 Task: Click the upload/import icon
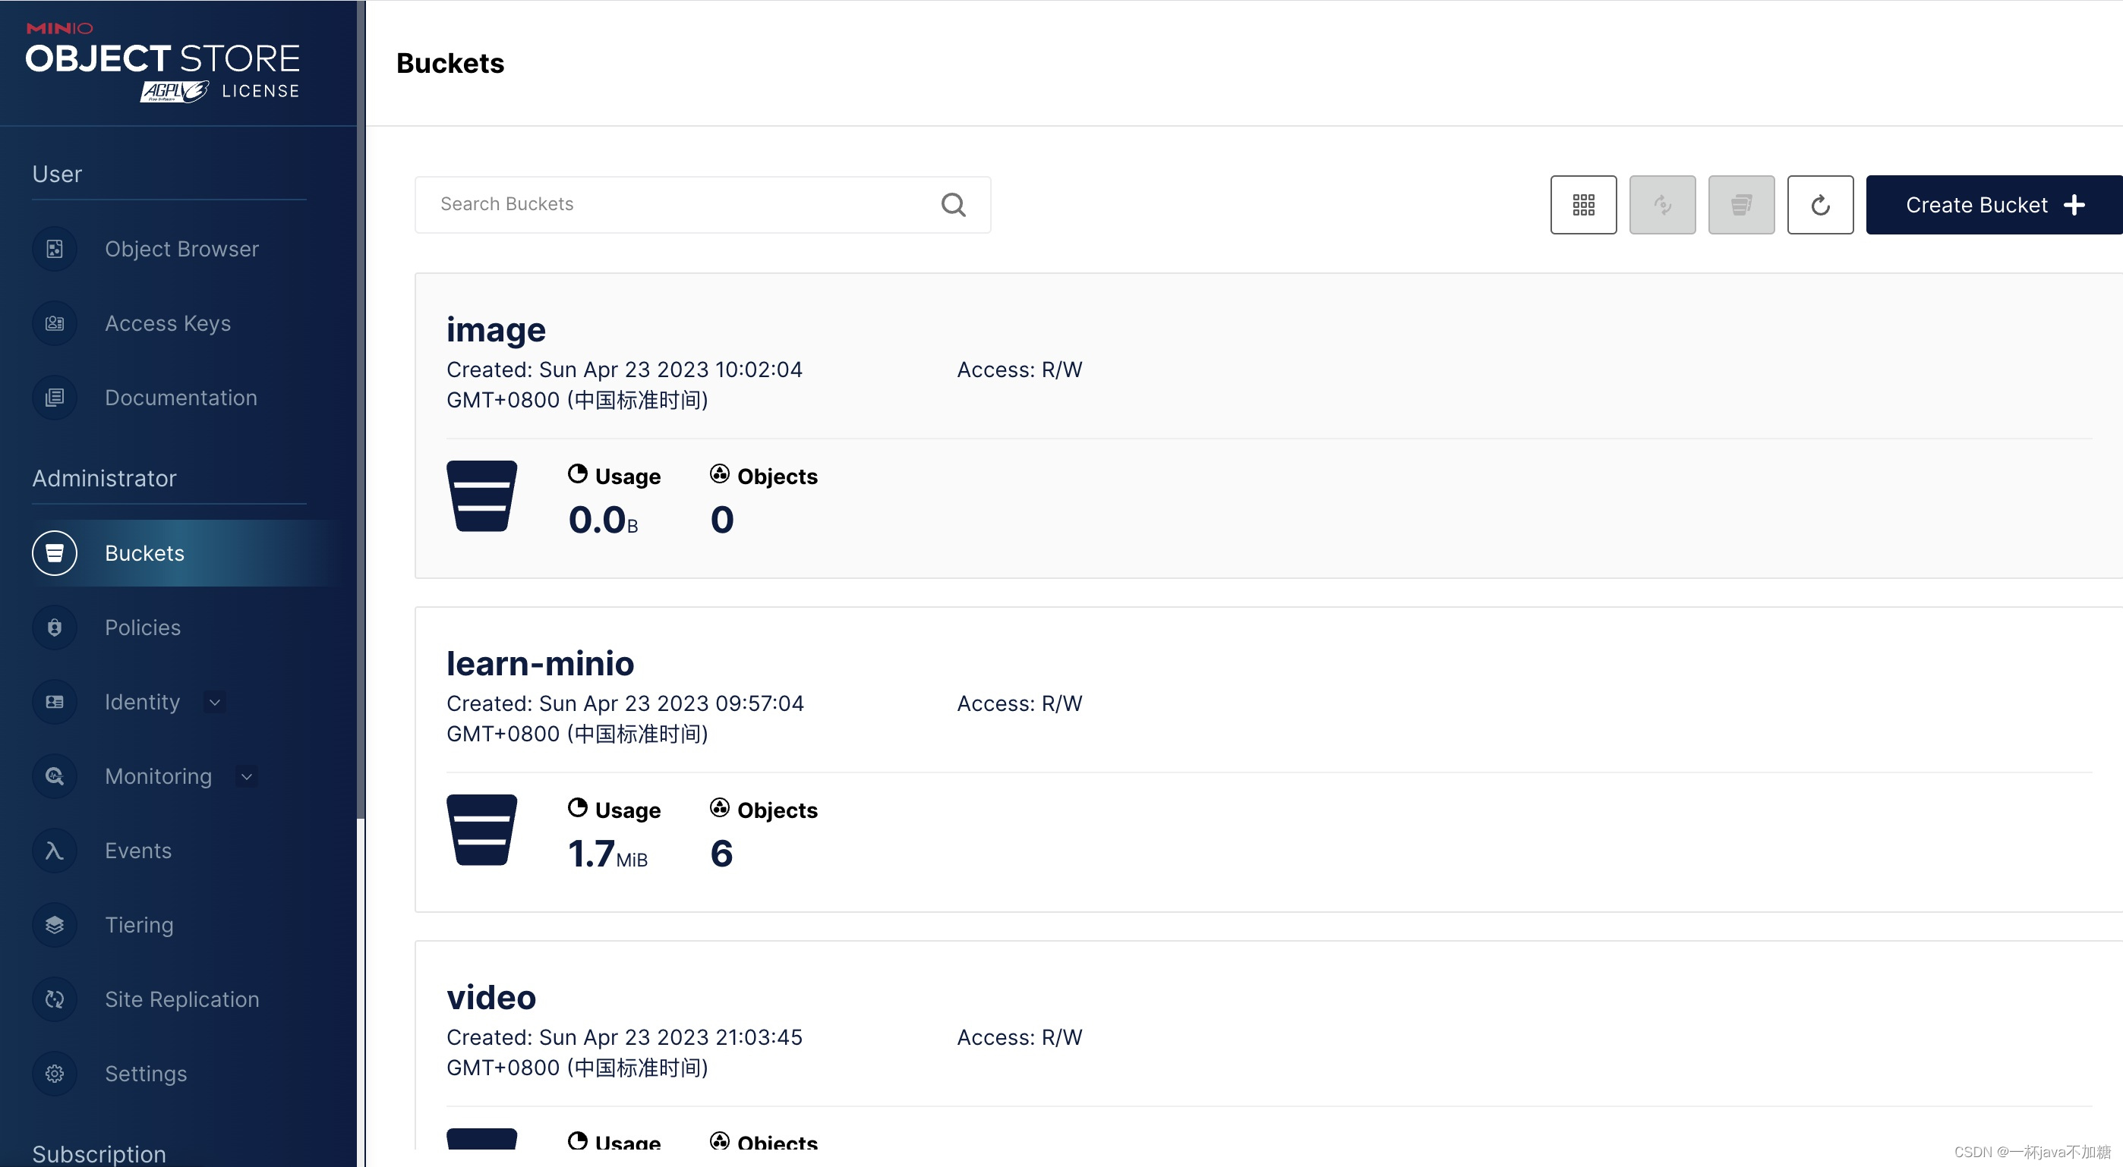pyautogui.click(x=1661, y=204)
